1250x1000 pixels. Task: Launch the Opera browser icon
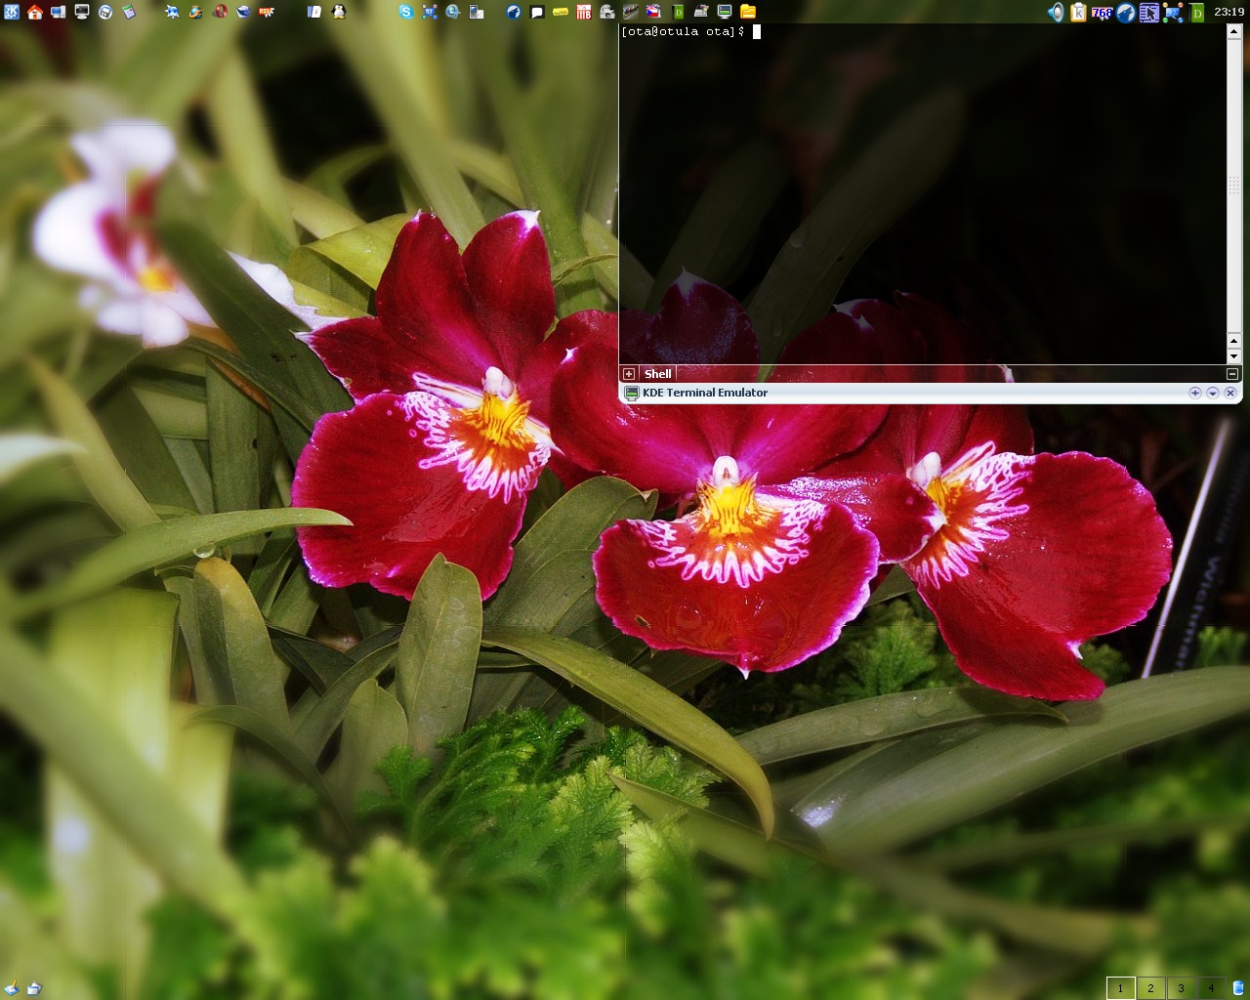[221, 12]
